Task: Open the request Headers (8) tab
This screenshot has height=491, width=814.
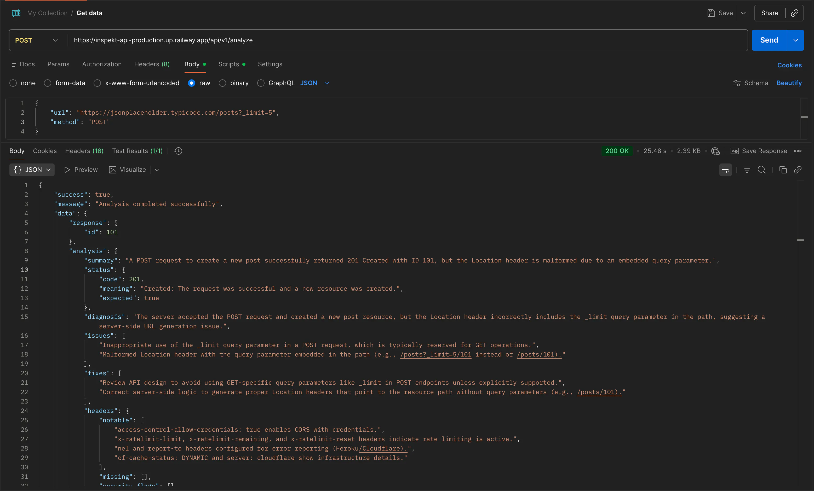Action: pos(152,64)
